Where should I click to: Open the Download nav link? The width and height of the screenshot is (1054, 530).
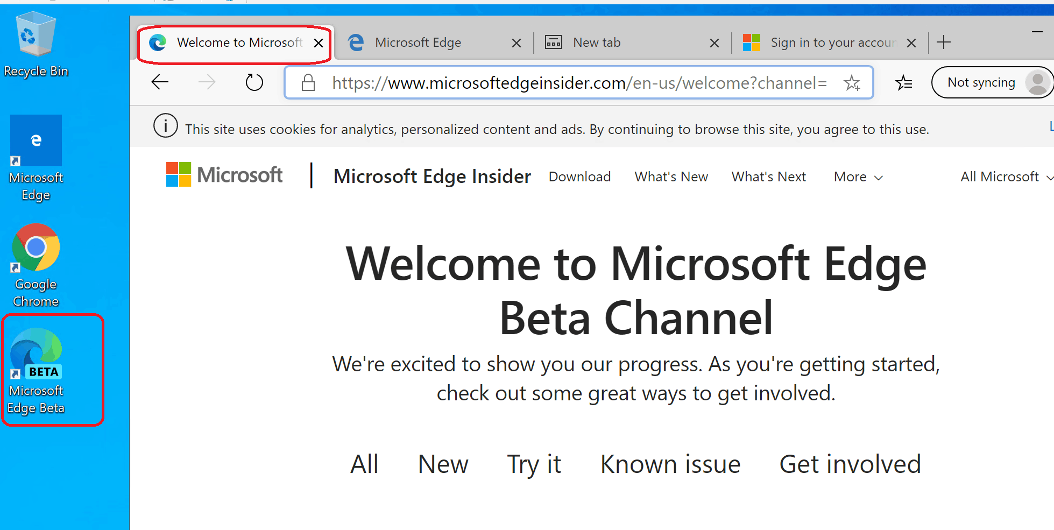click(579, 176)
